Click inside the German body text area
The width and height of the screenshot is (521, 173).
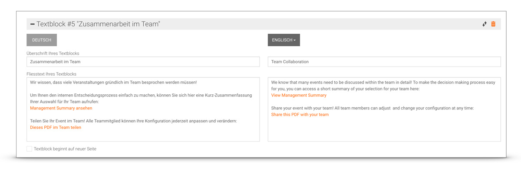143,135
